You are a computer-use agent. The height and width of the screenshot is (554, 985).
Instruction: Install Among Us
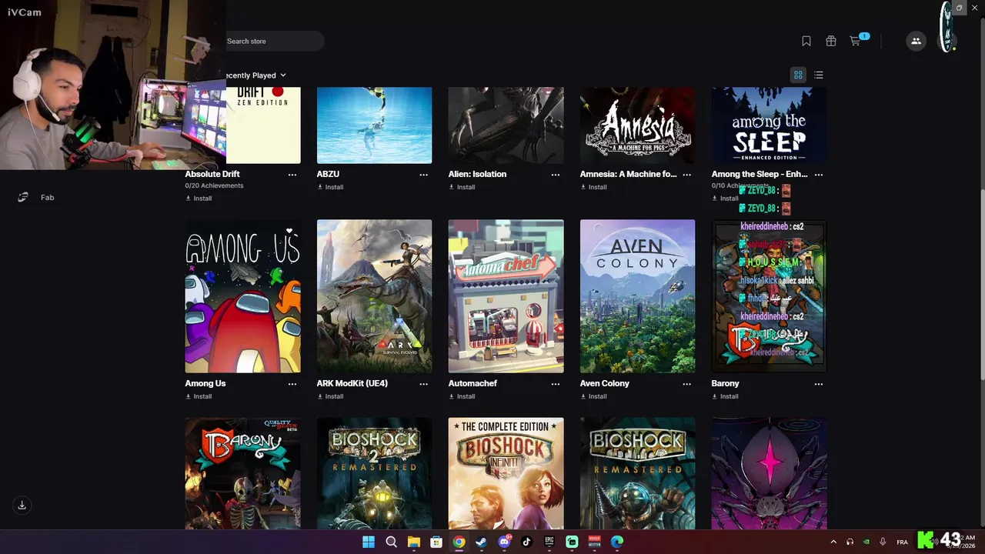pos(199,396)
